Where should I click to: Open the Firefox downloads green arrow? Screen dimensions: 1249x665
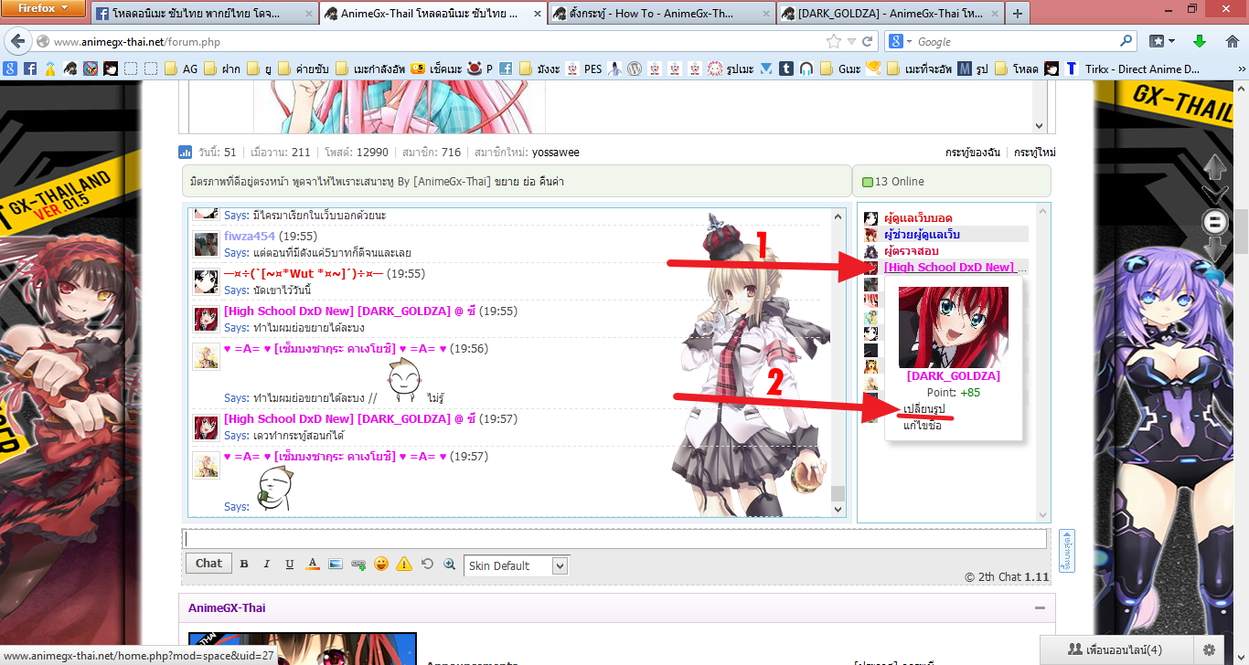pyautogui.click(x=1200, y=42)
